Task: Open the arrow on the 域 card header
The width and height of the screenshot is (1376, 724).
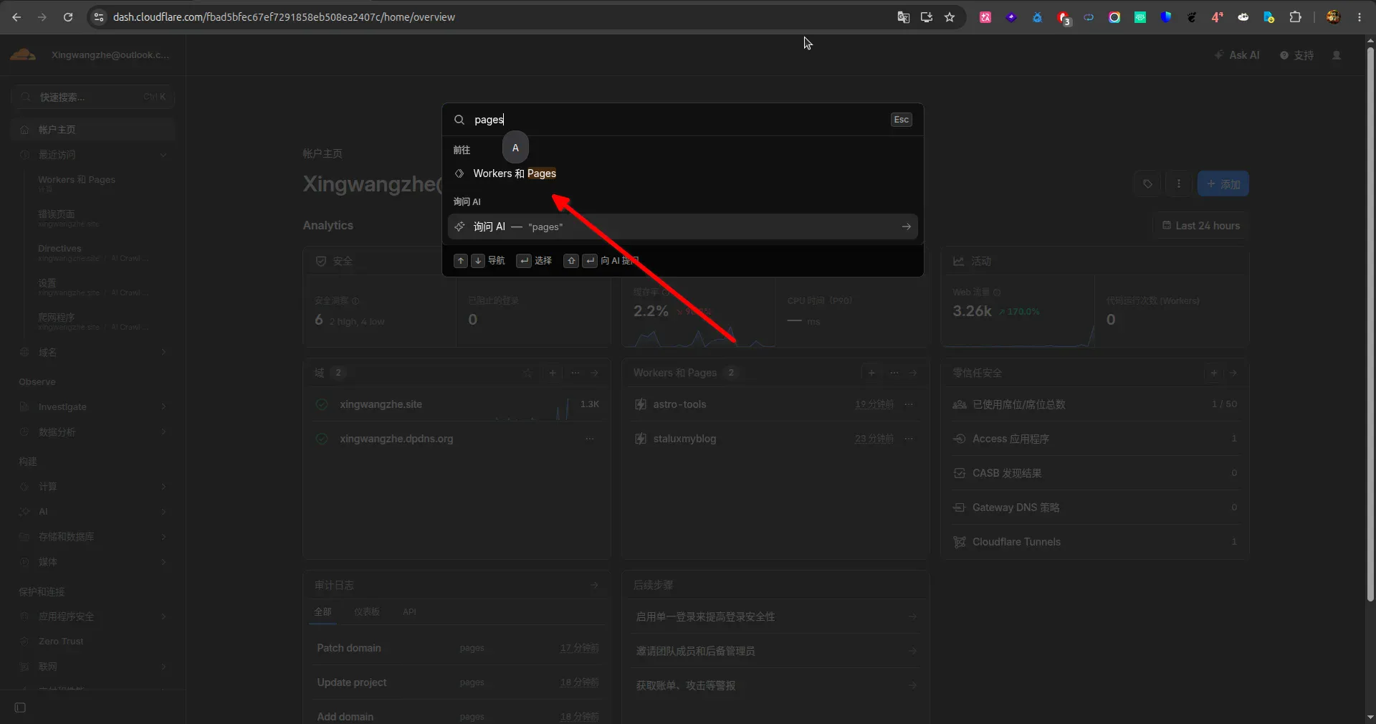Action: pyautogui.click(x=594, y=373)
